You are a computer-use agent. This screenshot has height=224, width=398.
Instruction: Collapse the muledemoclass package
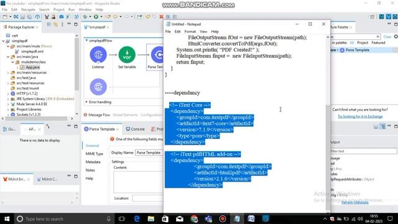pos(12,62)
